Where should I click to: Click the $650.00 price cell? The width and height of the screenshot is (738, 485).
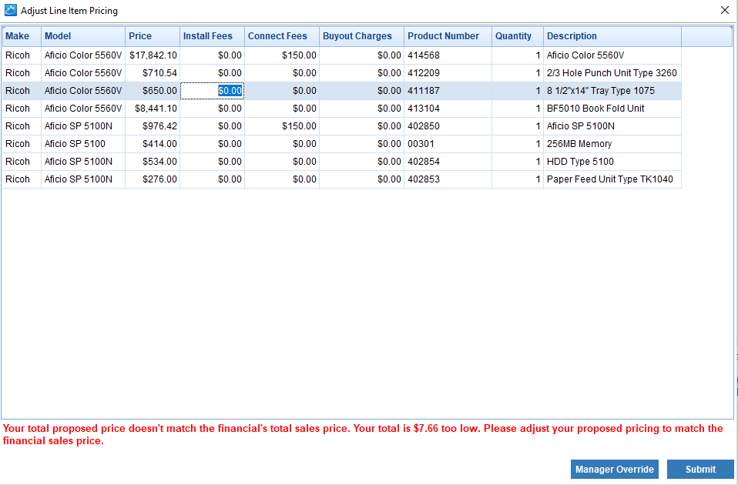click(x=153, y=91)
